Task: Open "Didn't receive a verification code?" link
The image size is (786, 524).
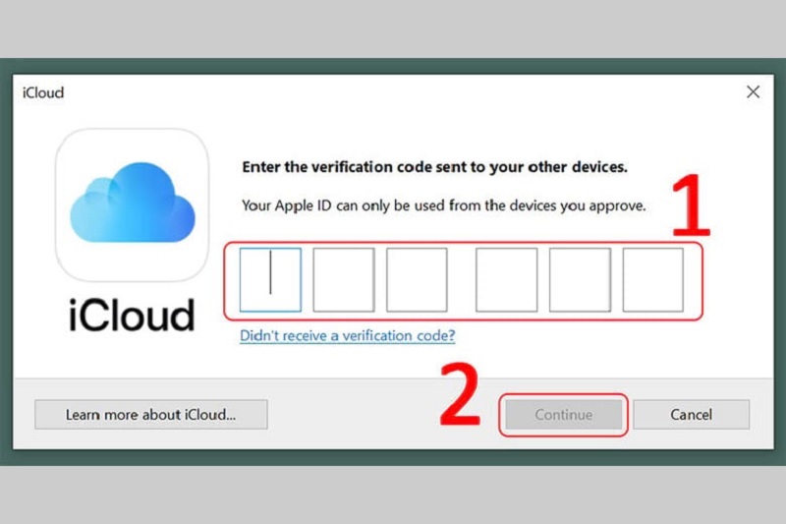Action: [347, 336]
